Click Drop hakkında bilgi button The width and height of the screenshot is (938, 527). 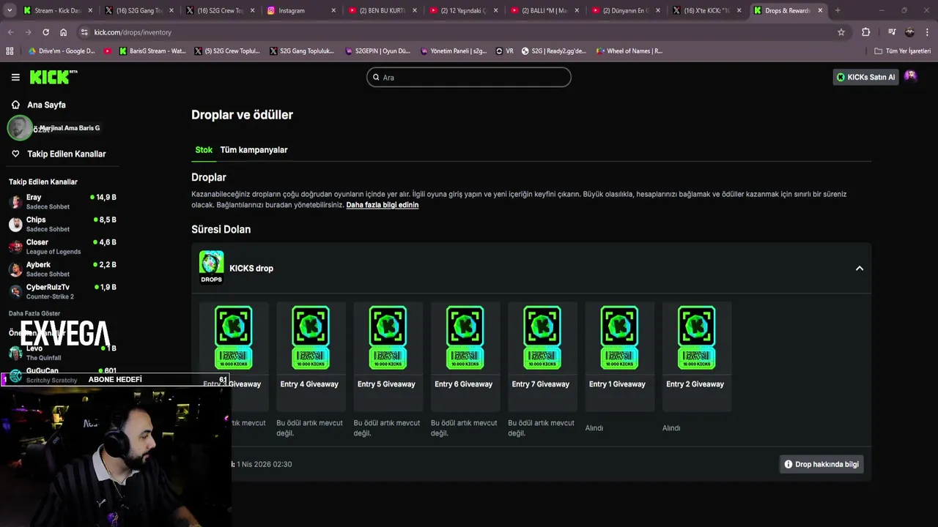pos(821,464)
